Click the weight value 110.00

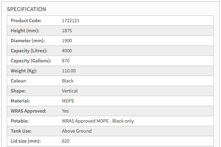69,71
